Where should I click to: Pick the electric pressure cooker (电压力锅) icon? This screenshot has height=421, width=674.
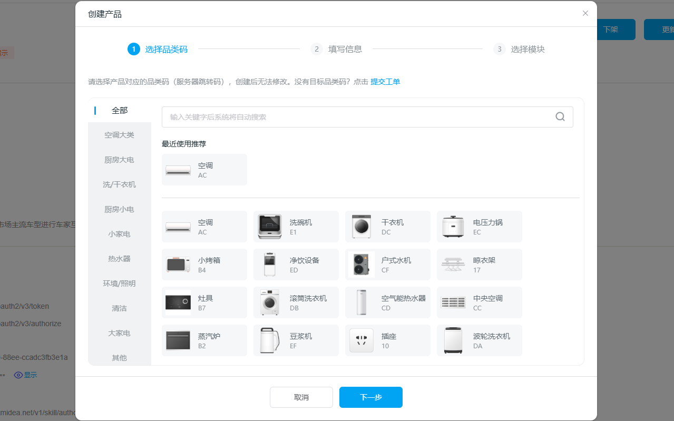click(x=453, y=227)
